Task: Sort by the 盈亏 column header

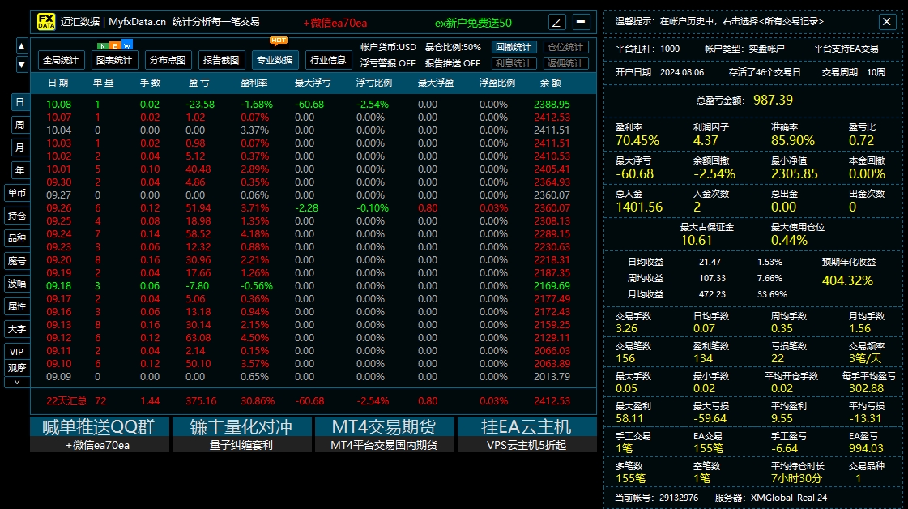Action: click(198, 83)
